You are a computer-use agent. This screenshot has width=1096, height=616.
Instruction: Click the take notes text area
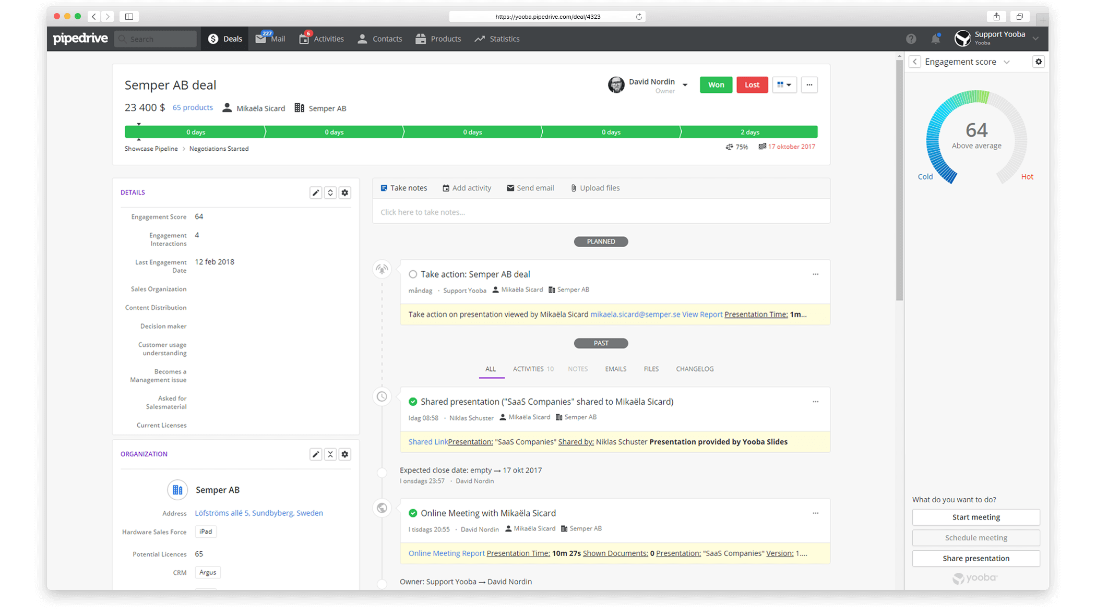coord(601,212)
